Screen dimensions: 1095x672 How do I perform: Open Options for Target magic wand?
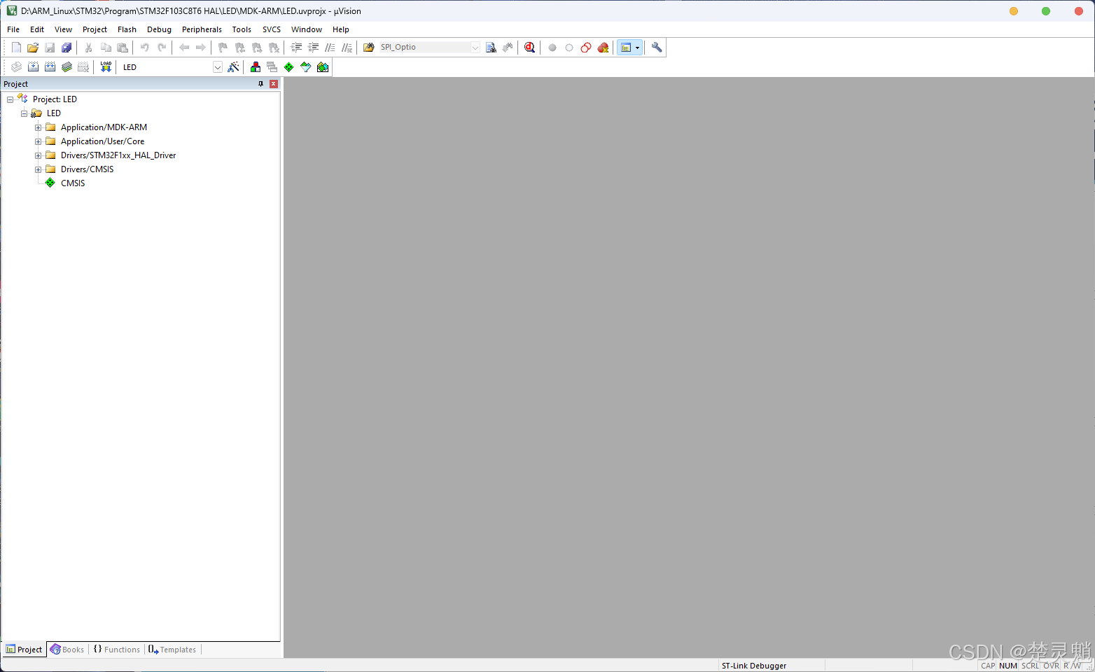[x=234, y=67]
